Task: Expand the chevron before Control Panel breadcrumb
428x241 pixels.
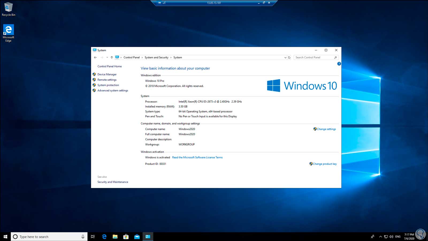Action: click(121, 58)
